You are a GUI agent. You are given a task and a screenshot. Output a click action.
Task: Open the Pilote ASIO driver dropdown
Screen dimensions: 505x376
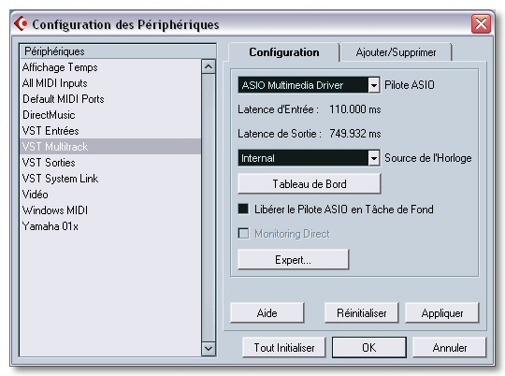pos(373,85)
